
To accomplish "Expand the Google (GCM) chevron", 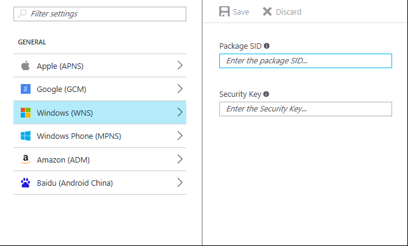I will point(180,89).
